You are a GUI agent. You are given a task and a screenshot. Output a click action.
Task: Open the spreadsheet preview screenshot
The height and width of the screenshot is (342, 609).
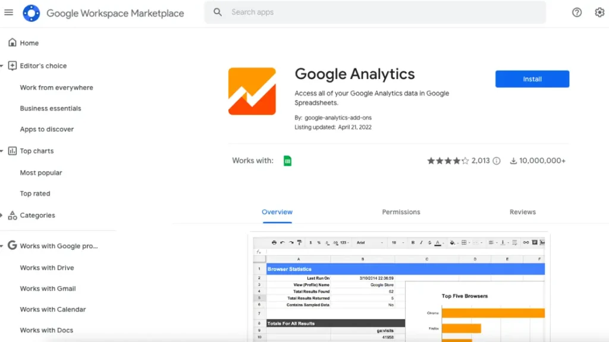point(399,289)
